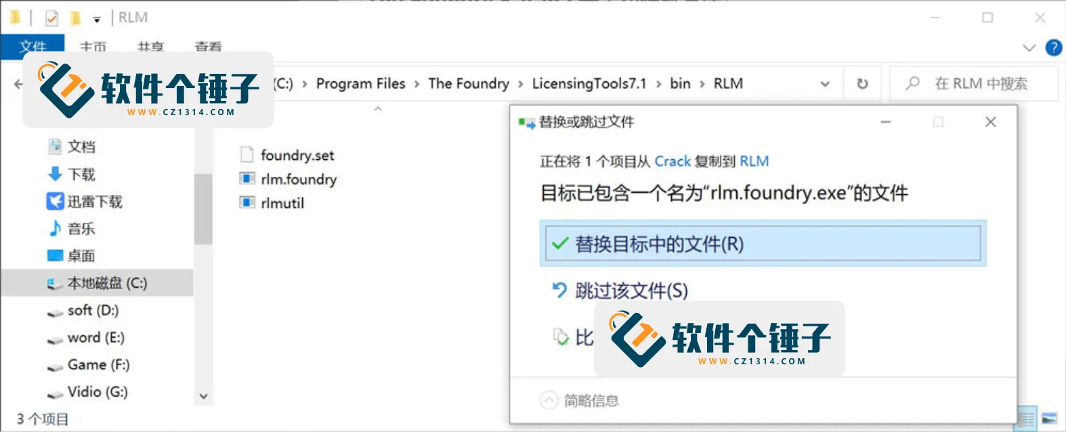This screenshot has height=432, width=1066.
Task: Switch to large icons view in status bar
Action: (x=1049, y=418)
